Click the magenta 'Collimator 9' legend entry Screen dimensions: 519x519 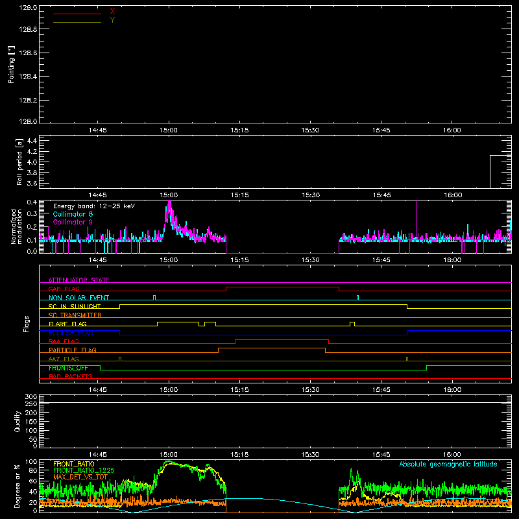(x=73, y=222)
